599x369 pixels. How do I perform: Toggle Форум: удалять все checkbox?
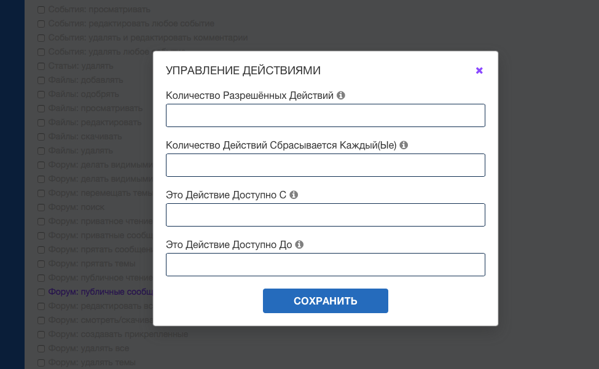pos(41,349)
